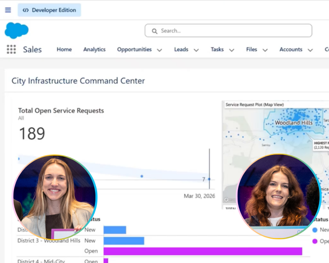This screenshot has height=263, width=329.
Task: Click the District 3 - Woodland Hills row label
Action: (49, 240)
